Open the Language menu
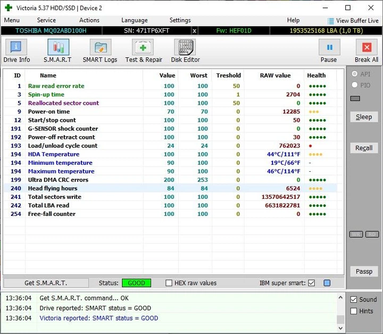Screen dimensions: 383x334 135,20
